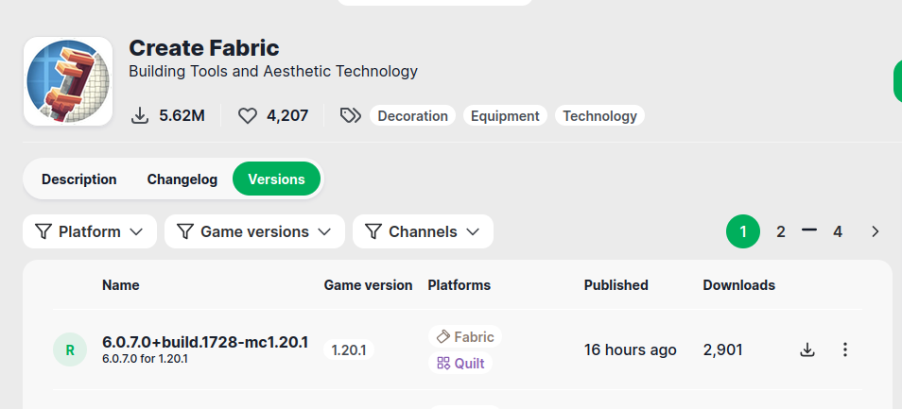Click the Quilt platform tag
This screenshot has height=409, width=902.
click(x=460, y=363)
